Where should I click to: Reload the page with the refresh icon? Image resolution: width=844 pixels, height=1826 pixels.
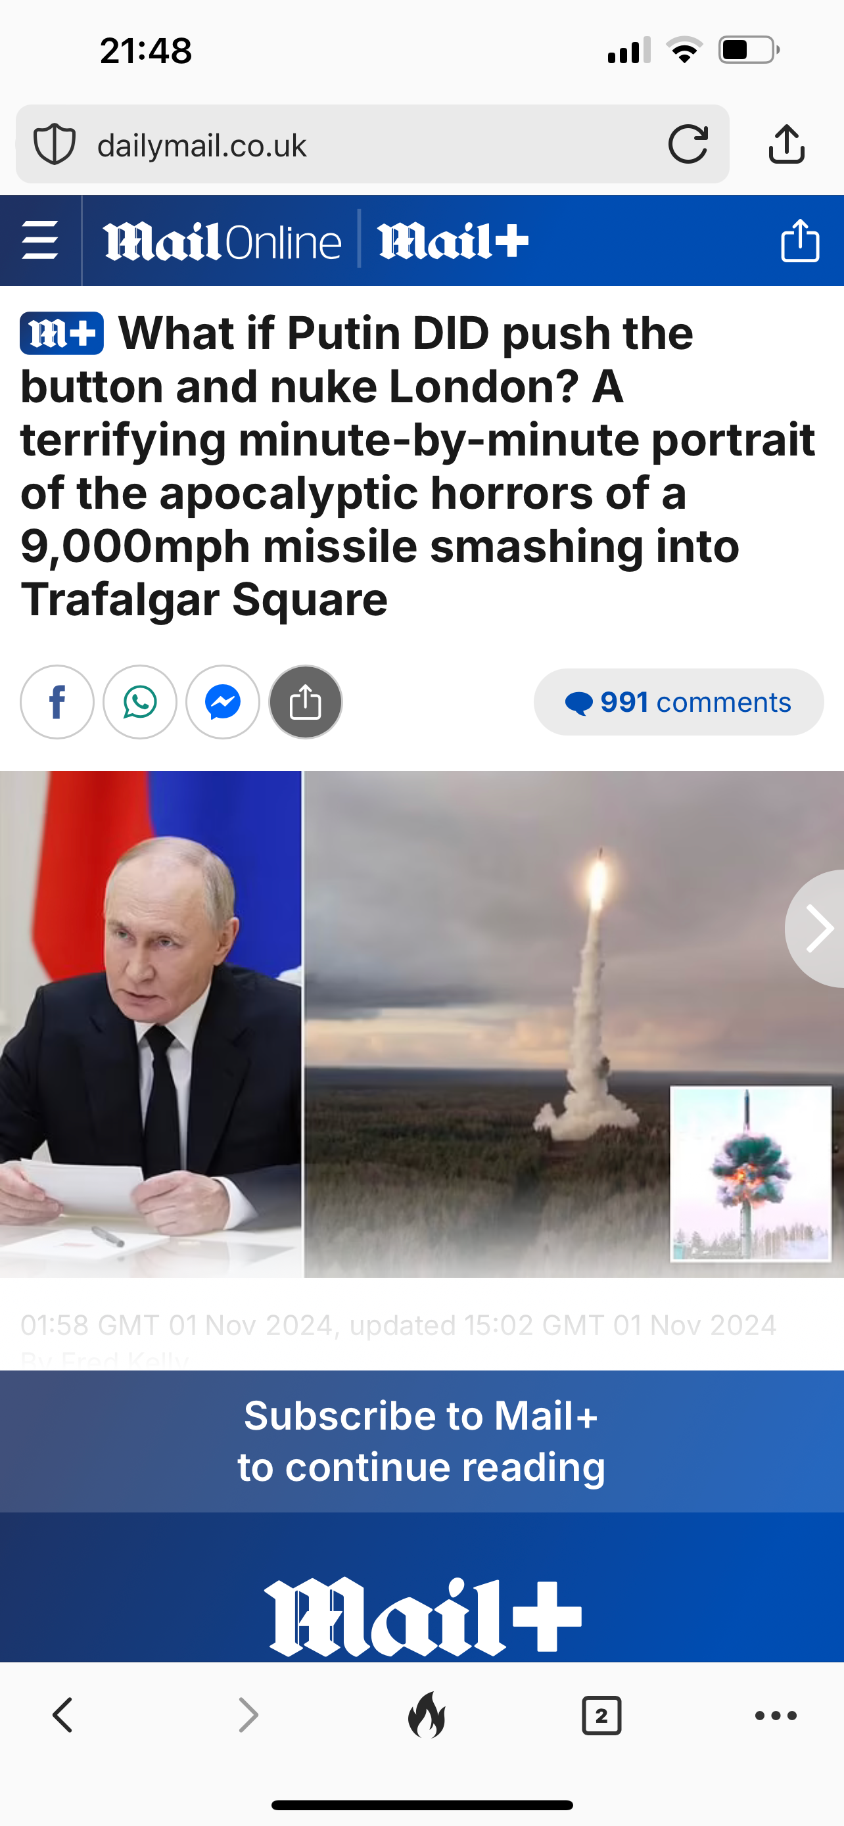tap(688, 145)
